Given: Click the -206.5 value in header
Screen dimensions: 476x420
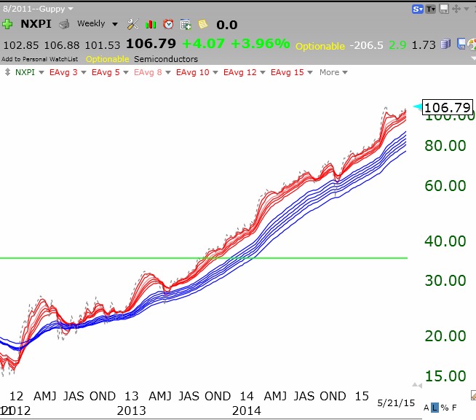Looking at the screenshot, I should 366,45.
